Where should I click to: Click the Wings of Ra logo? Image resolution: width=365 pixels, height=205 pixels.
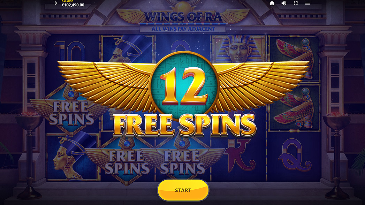(183, 16)
